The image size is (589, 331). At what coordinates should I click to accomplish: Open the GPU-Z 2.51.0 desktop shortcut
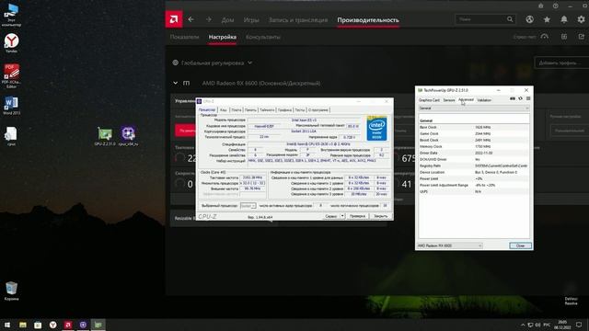click(105, 137)
